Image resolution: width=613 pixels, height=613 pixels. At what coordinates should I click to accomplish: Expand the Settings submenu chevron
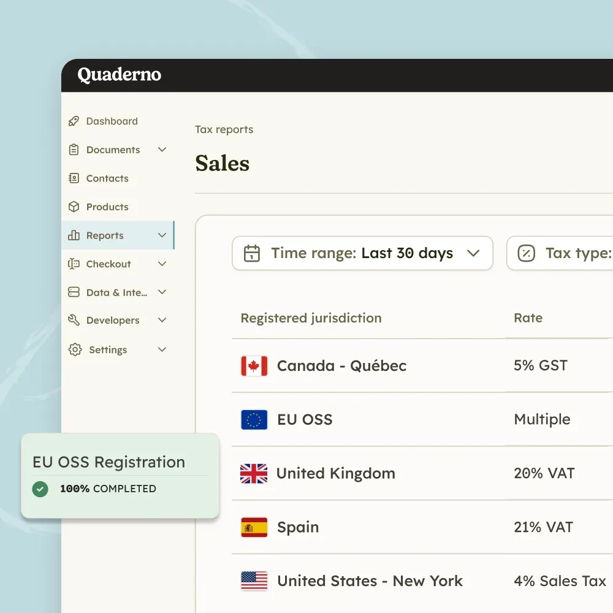(x=162, y=349)
